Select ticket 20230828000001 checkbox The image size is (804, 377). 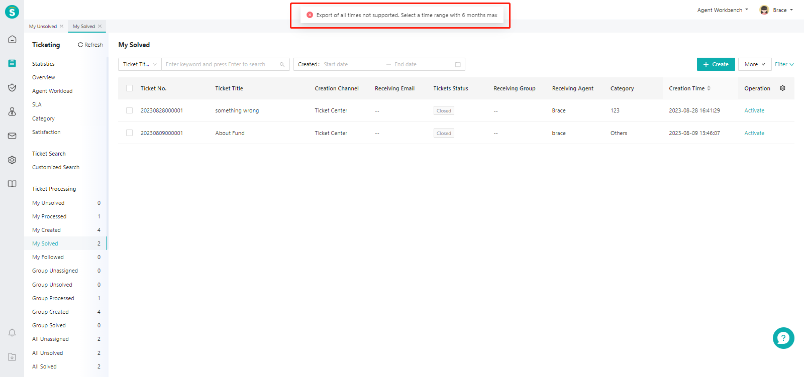(x=129, y=110)
